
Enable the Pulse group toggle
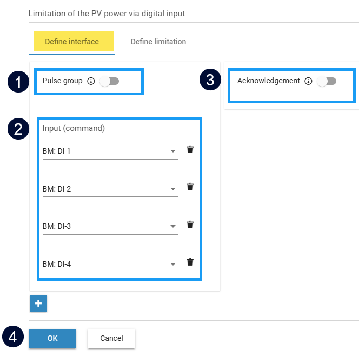click(109, 81)
